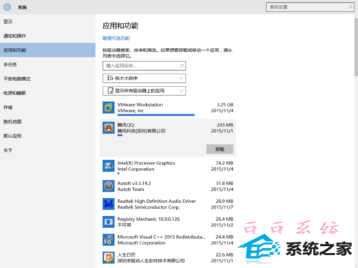Screen dimensions: 358x268
Task: Click the Realtek Audio Driver crab icon
Action: 108,204
